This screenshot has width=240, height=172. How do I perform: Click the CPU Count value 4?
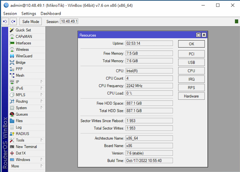coord(149,78)
